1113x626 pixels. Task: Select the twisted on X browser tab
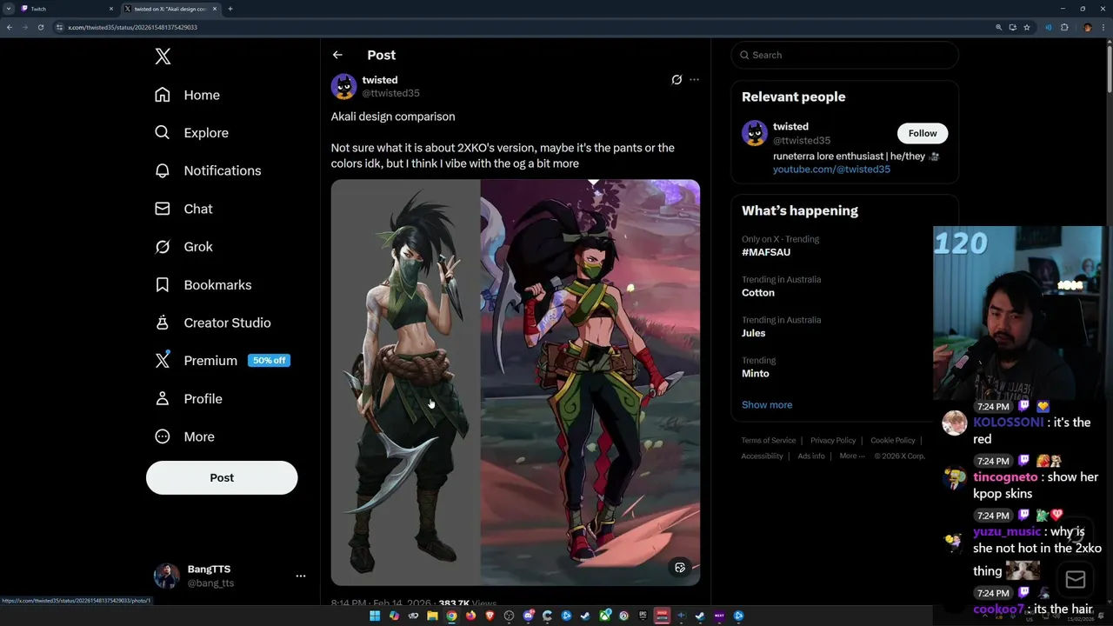(x=170, y=9)
